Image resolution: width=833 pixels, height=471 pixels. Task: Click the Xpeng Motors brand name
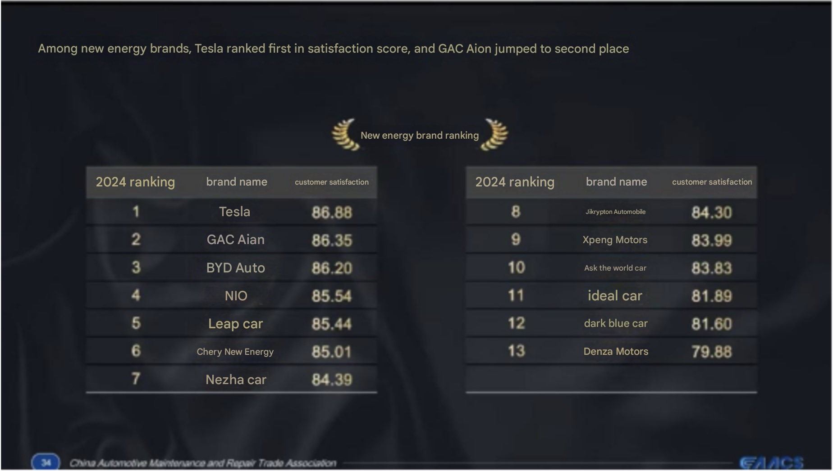pyautogui.click(x=615, y=240)
